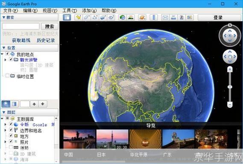The height and width of the screenshot is (164, 243).
Task: Collapse the 位置 panel
Action: 4,48
